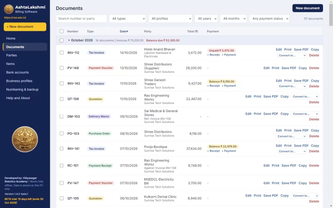Click the yellow + New document button
The width and height of the screenshot is (333, 208).
(25, 27)
